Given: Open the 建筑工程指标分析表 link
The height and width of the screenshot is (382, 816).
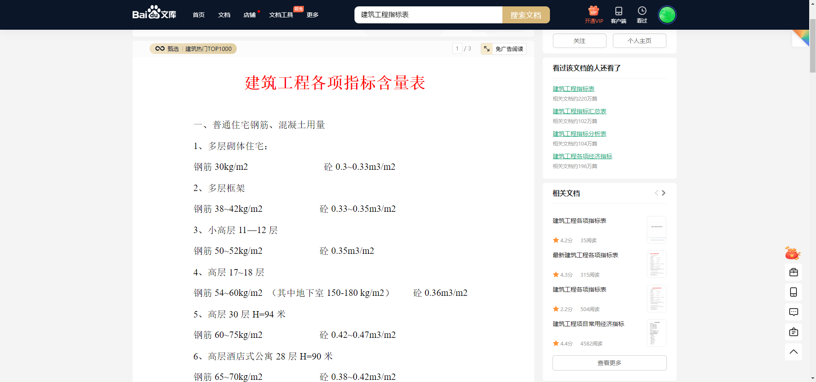Looking at the screenshot, I should click(x=579, y=134).
